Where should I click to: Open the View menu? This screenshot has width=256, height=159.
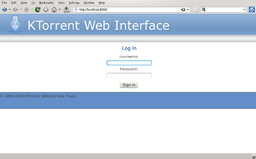tap(24, 3)
